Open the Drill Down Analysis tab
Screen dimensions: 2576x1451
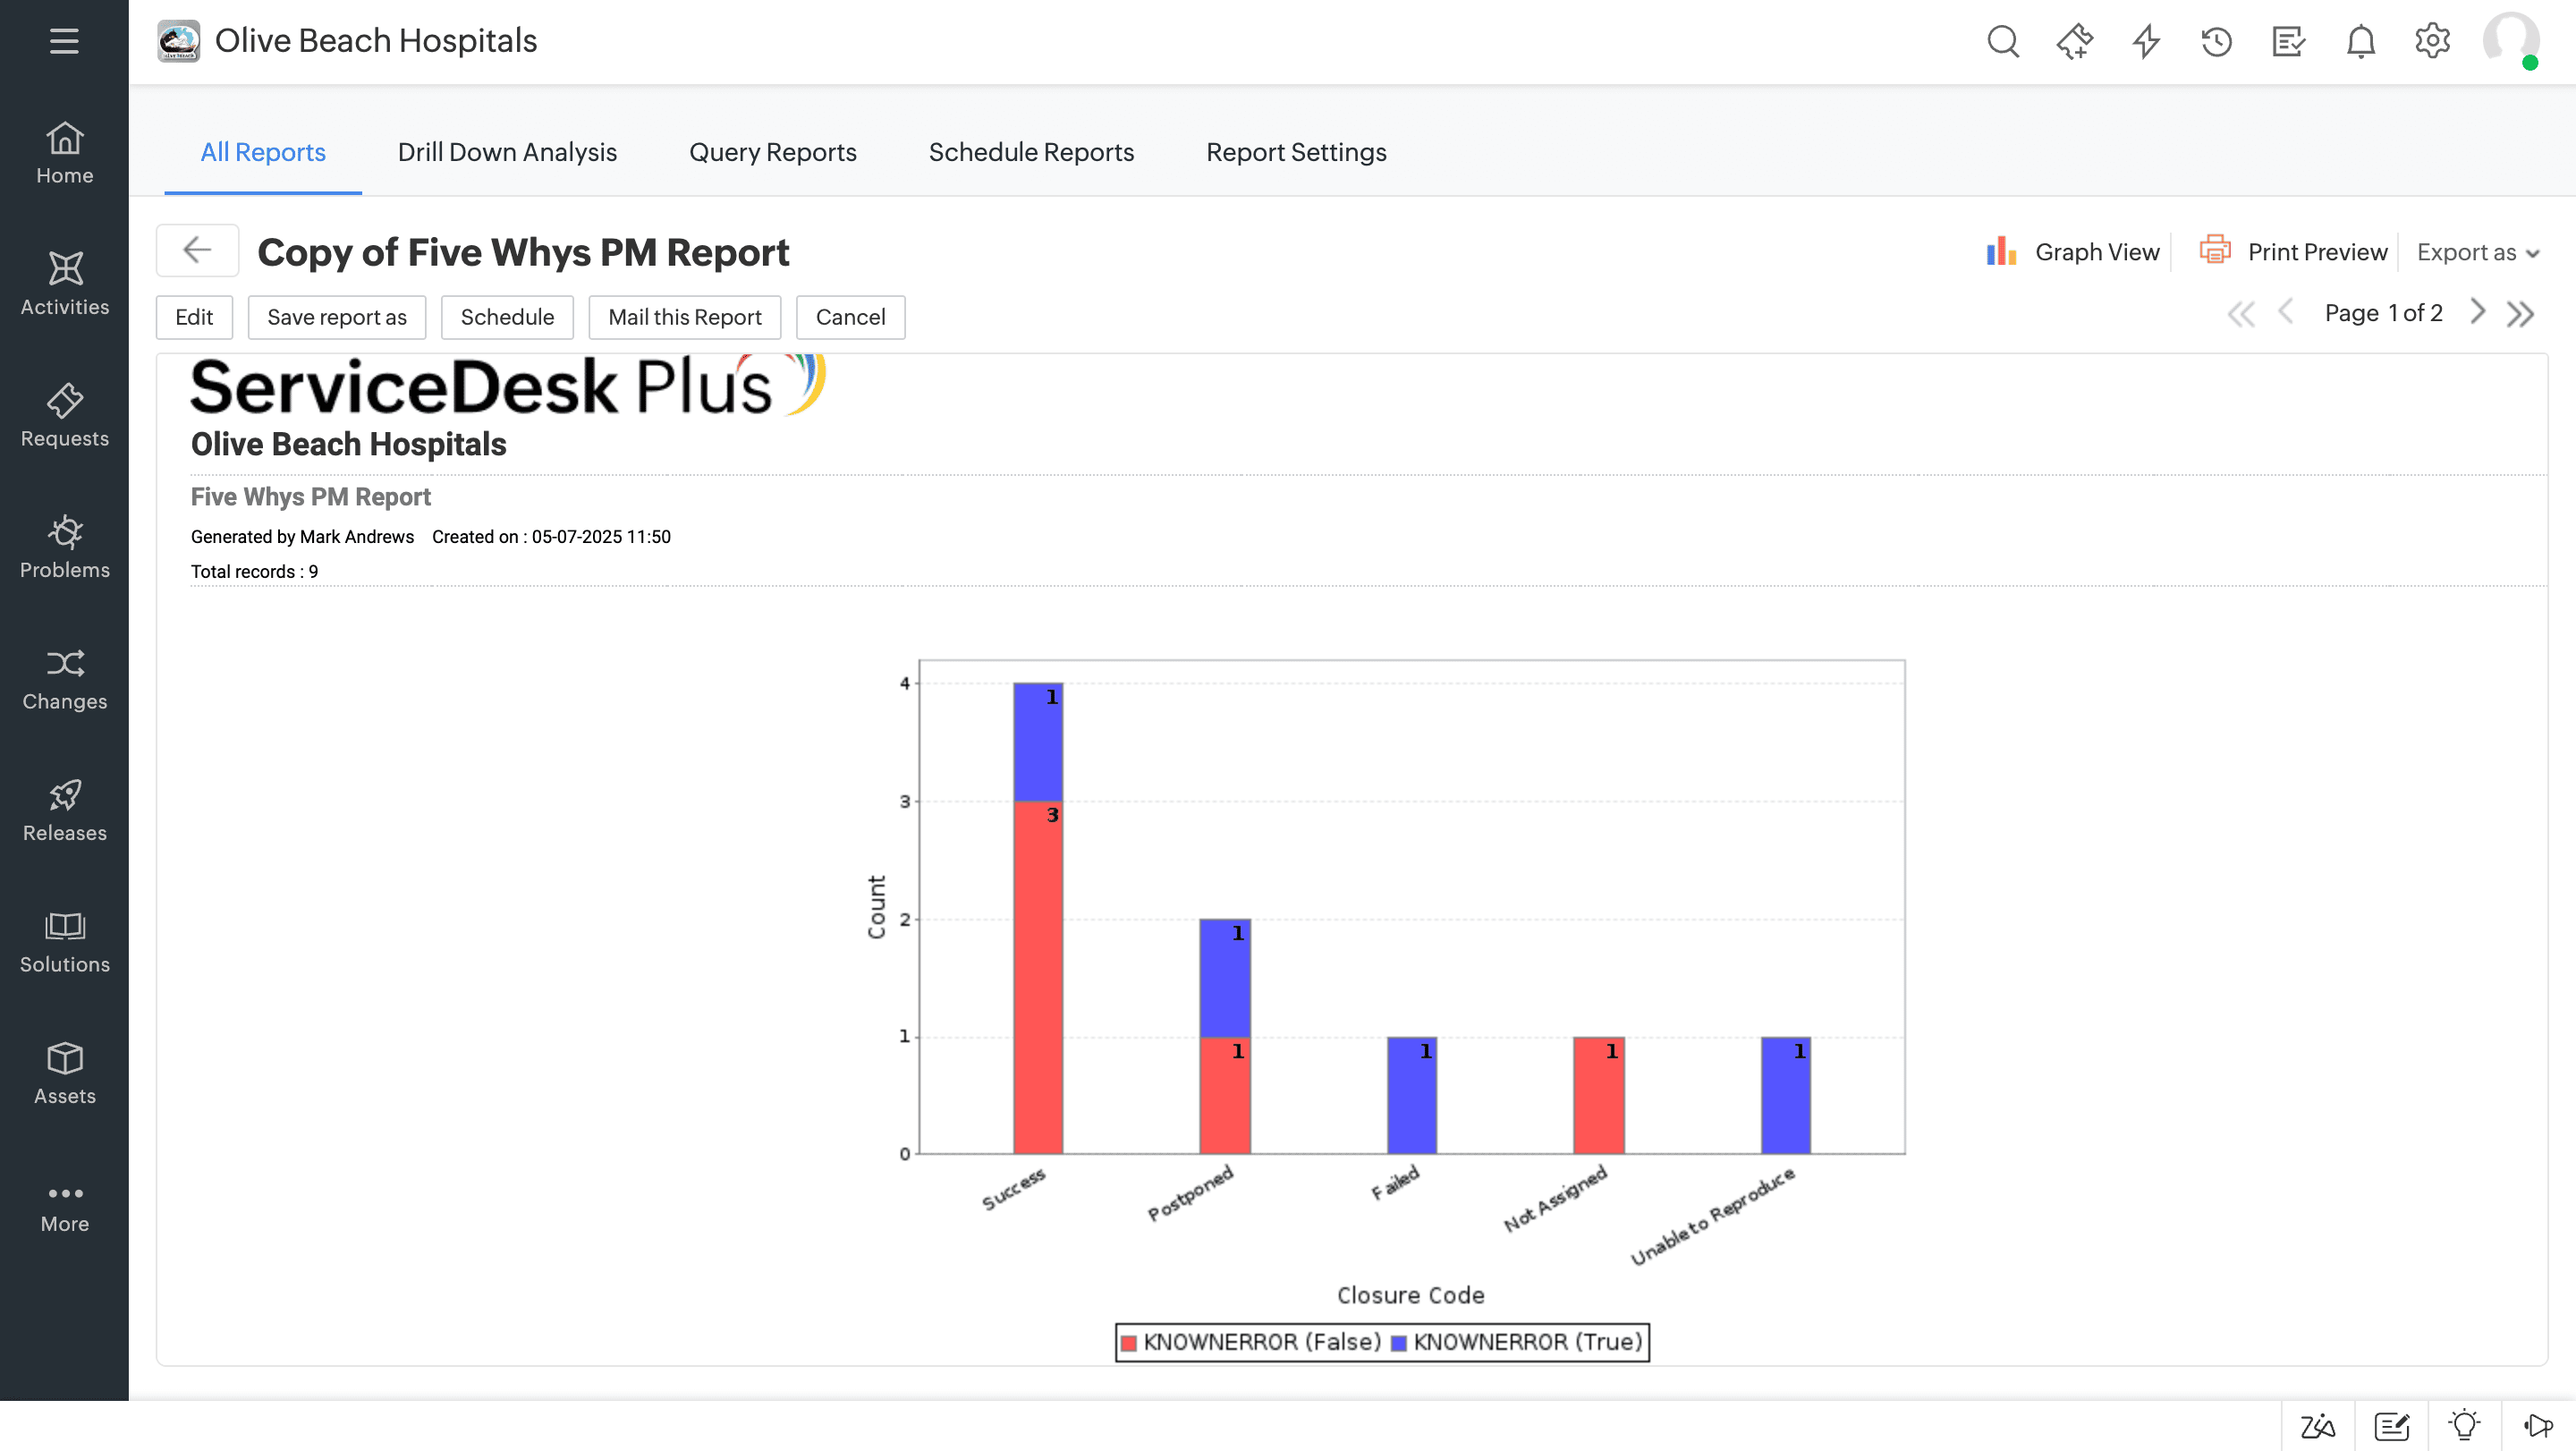tap(507, 152)
